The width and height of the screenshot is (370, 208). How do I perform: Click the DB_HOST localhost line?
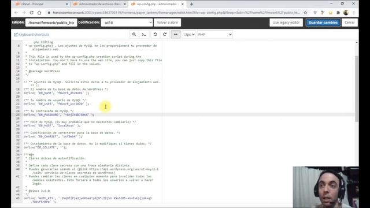click(52, 125)
